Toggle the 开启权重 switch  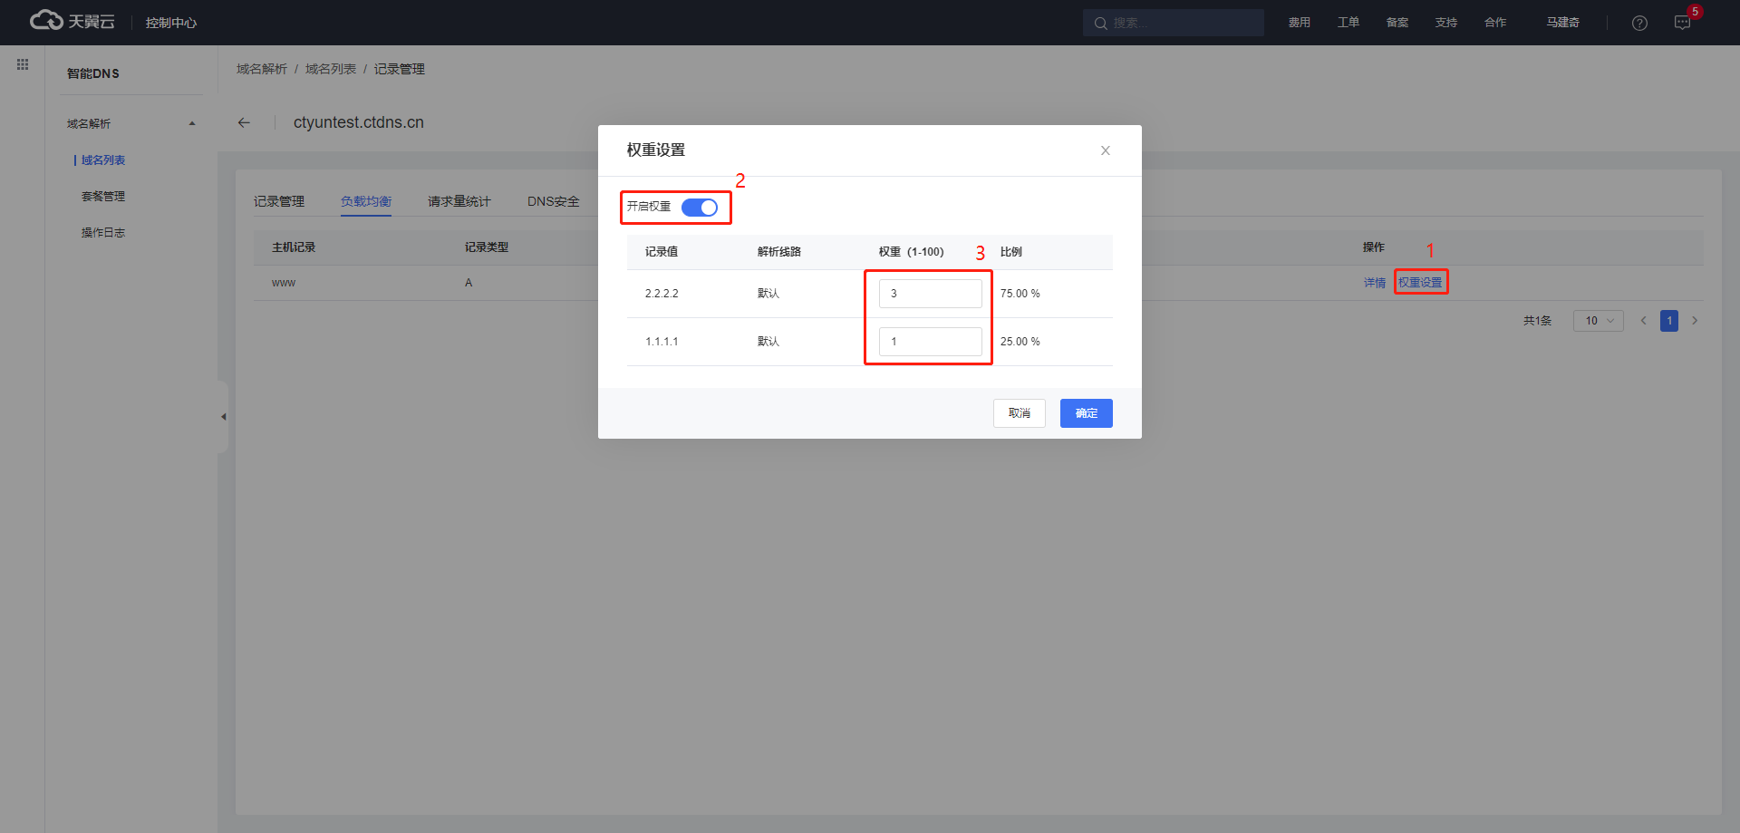tap(700, 208)
